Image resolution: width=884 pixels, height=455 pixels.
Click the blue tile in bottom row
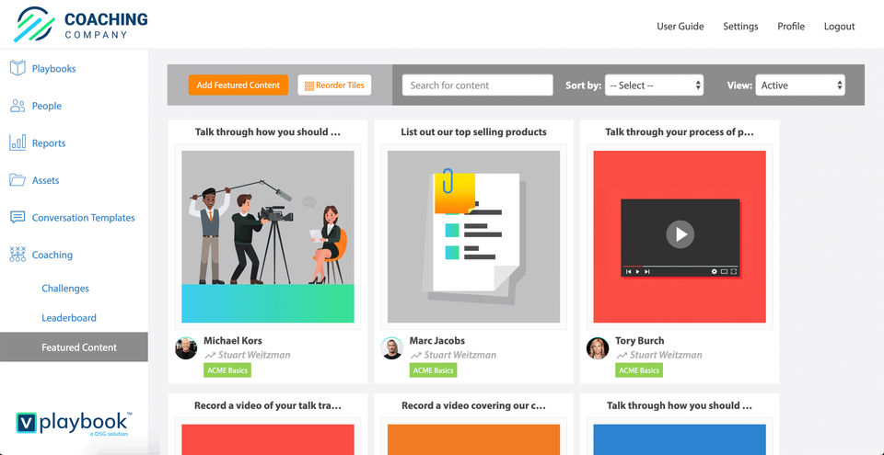click(x=680, y=439)
